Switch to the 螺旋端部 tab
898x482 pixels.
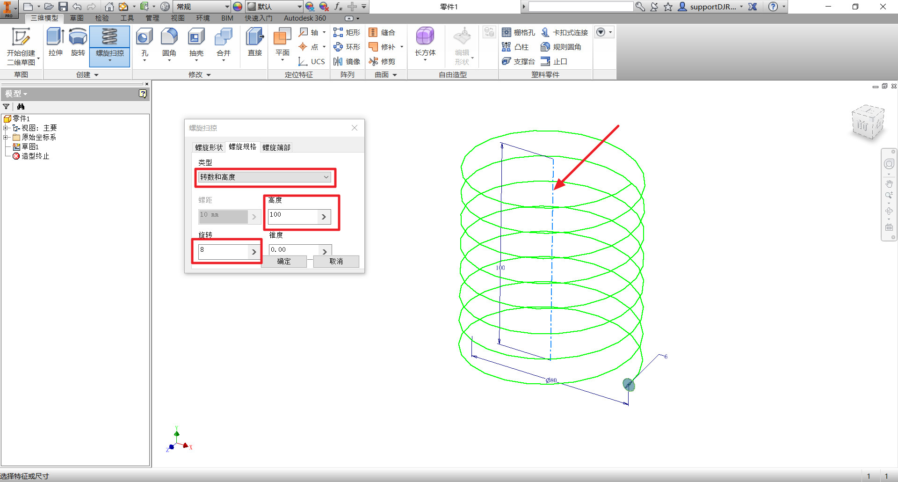(276, 147)
